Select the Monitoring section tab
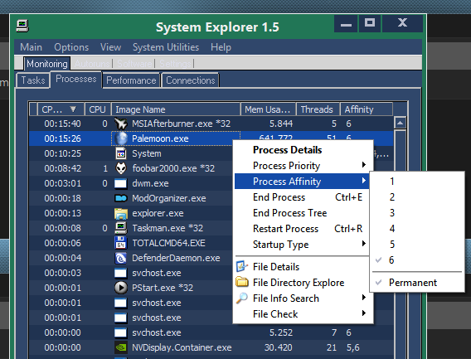 [x=47, y=64]
